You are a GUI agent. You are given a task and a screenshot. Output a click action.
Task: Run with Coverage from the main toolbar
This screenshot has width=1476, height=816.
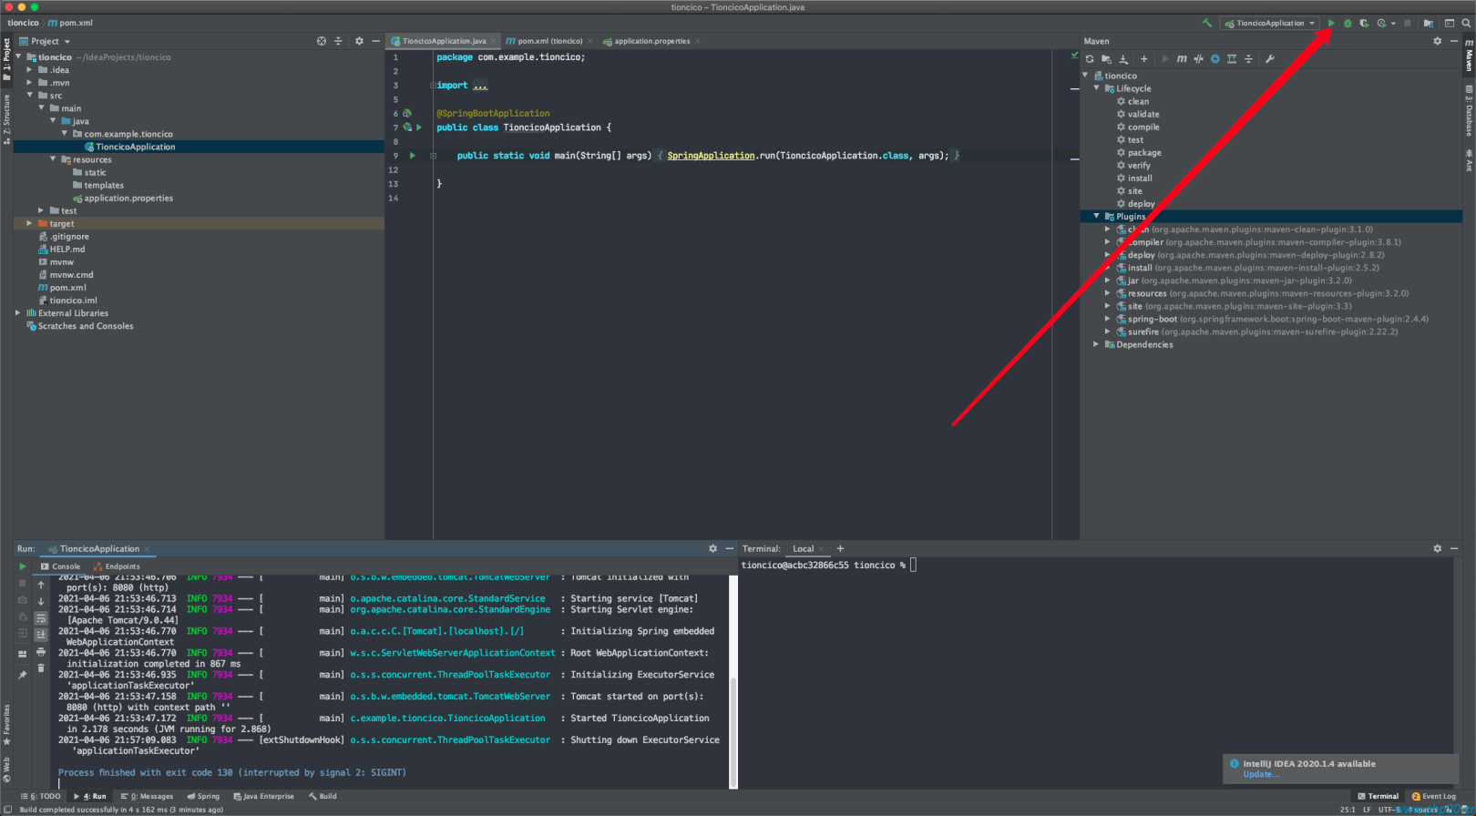click(1364, 23)
